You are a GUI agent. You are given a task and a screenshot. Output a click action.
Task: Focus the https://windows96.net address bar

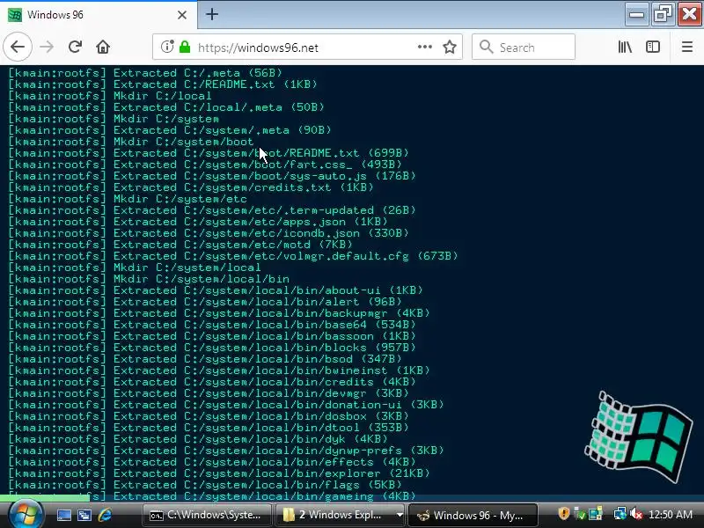click(x=306, y=48)
